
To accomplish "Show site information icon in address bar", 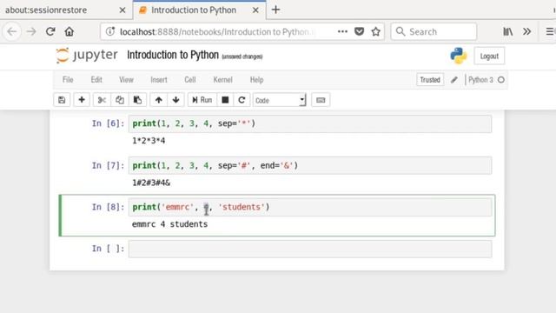I will click(110, 31).
